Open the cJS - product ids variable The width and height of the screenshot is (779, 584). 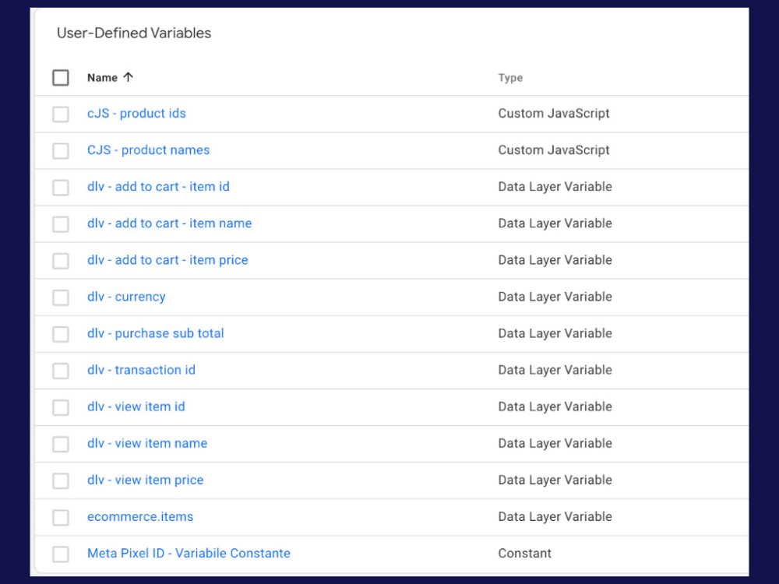136,113
